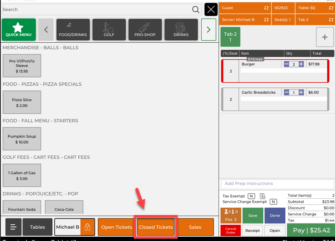Click the lock icon beside Michael B
The width and height of the screenshot is (335, 241).
(87, 227)
